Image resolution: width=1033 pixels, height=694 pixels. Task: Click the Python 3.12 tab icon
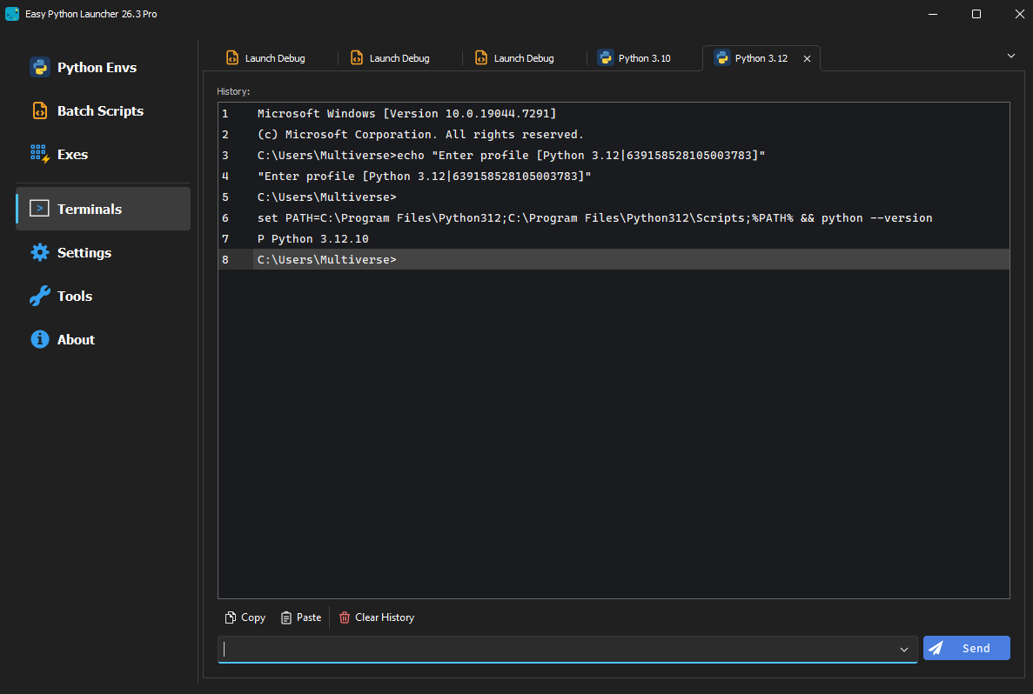tap(722, 58)
